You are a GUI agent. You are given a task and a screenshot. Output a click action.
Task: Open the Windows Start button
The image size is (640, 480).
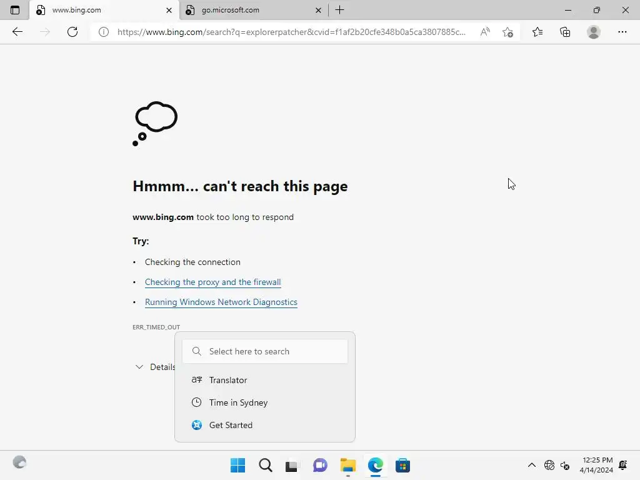237,465
